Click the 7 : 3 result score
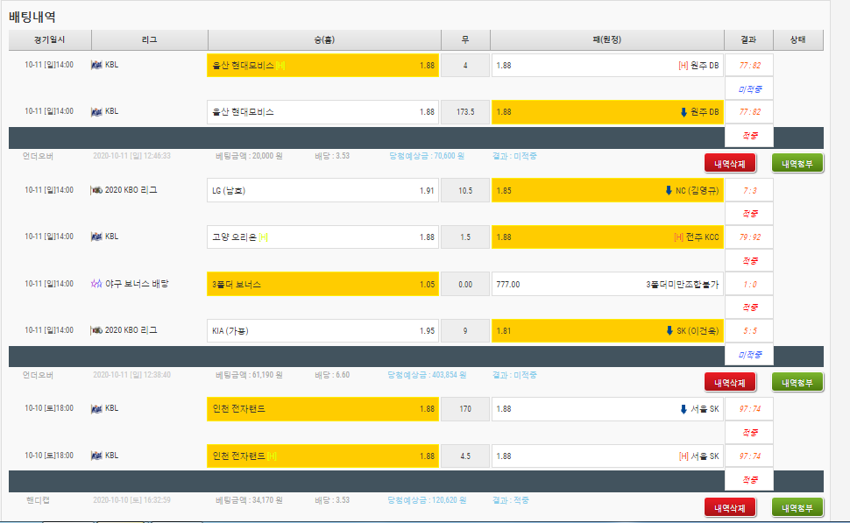850x523 pixels. [x=749, y=190]
